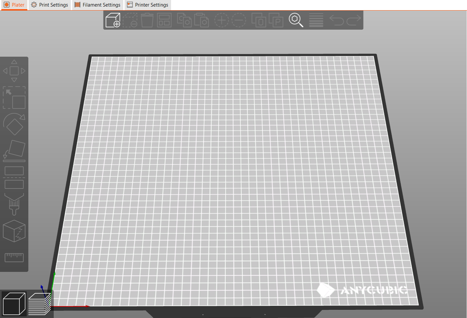467x318 pixels.
Task: Open the variable layer height tool
Action: [x=316, y=20]
